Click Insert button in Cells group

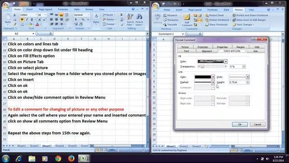(x=109, y=15)
